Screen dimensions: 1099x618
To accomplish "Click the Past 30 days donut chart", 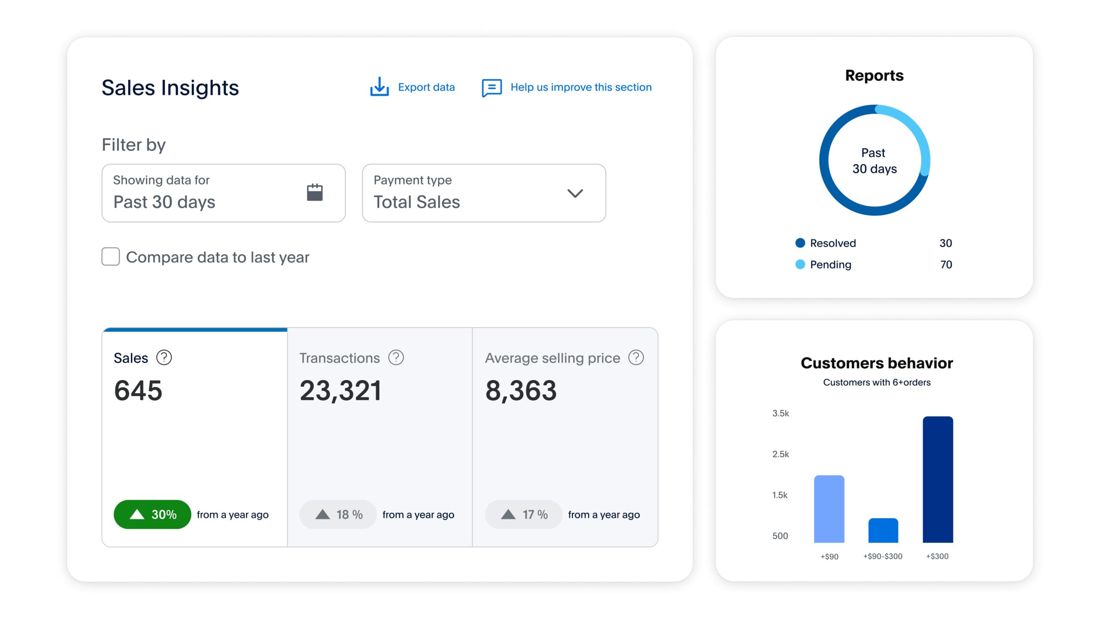I will [874, 160].
